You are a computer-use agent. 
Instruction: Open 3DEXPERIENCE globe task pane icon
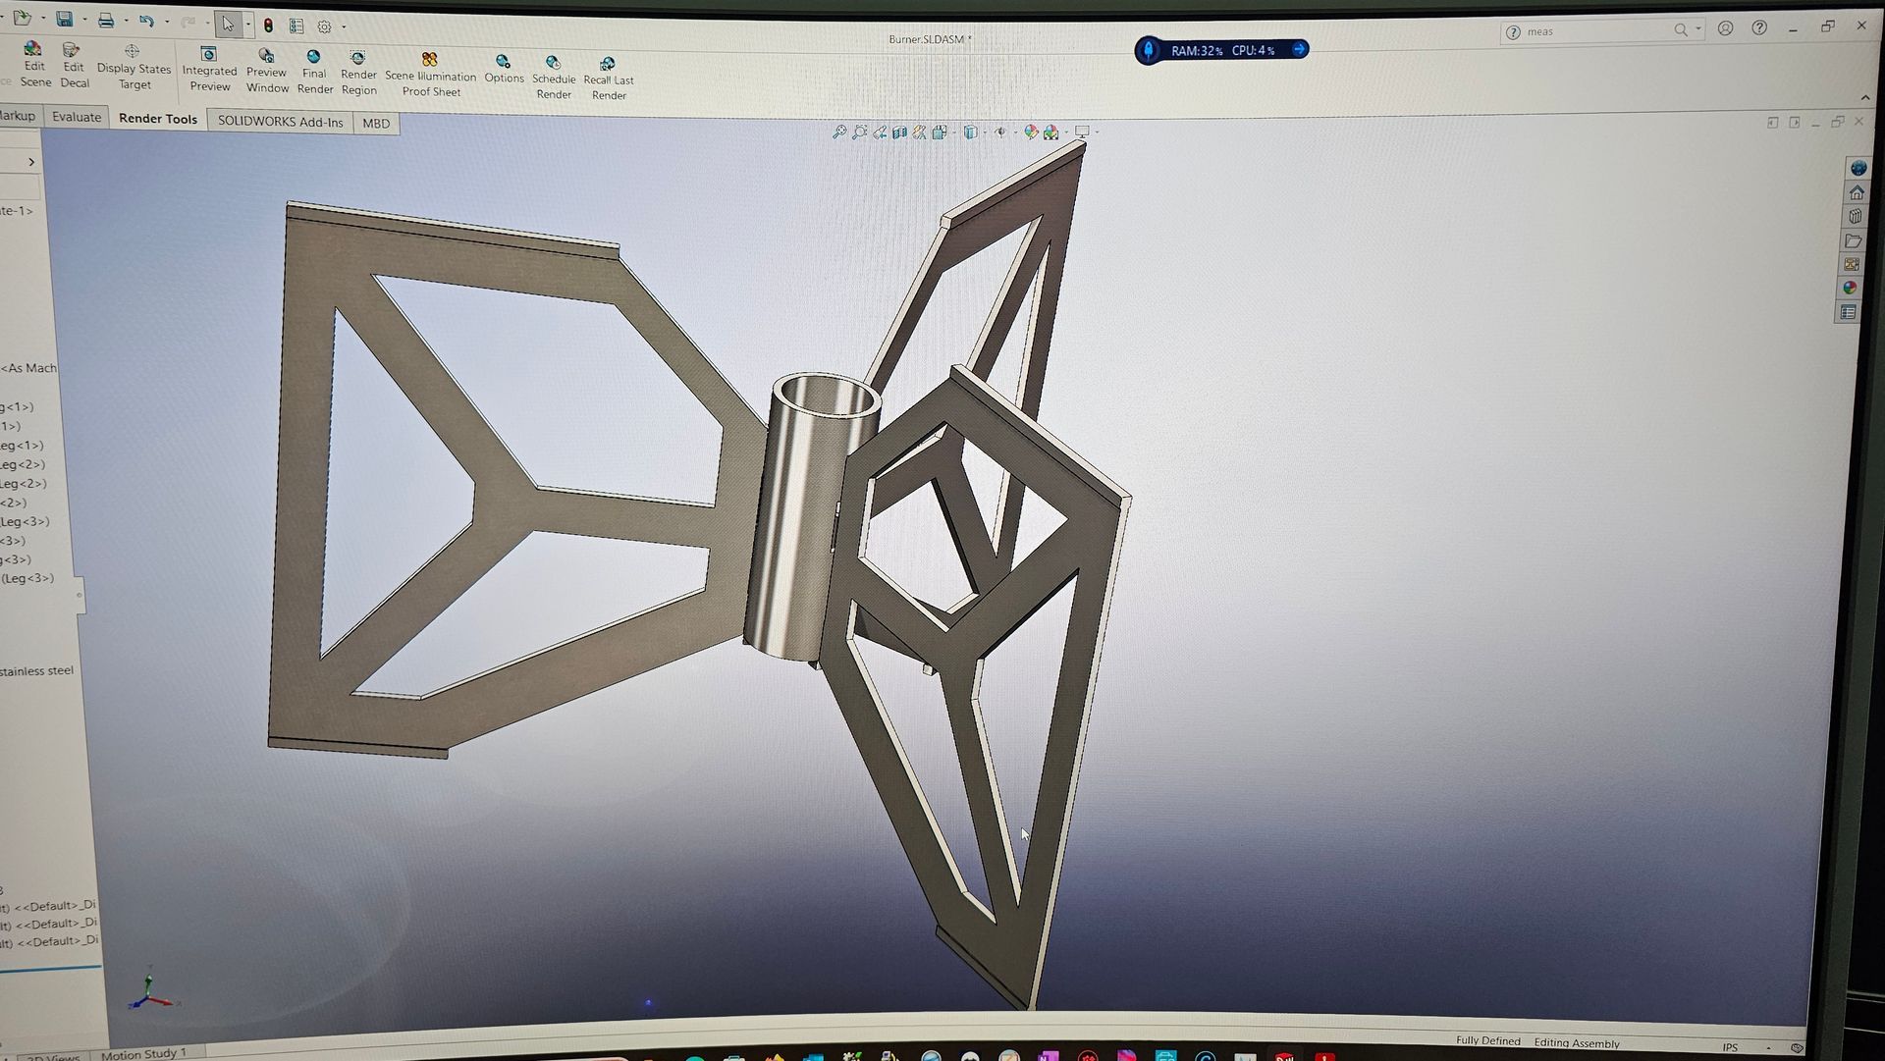pyautogui.click(x=1858, y=168)
